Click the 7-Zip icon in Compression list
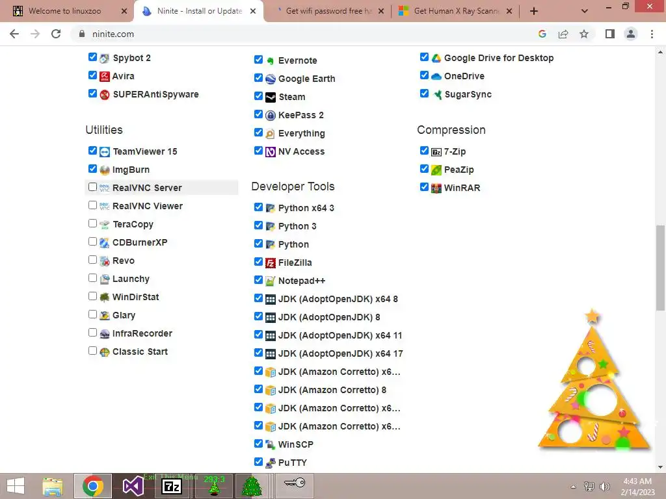 (x=436, y=152)
